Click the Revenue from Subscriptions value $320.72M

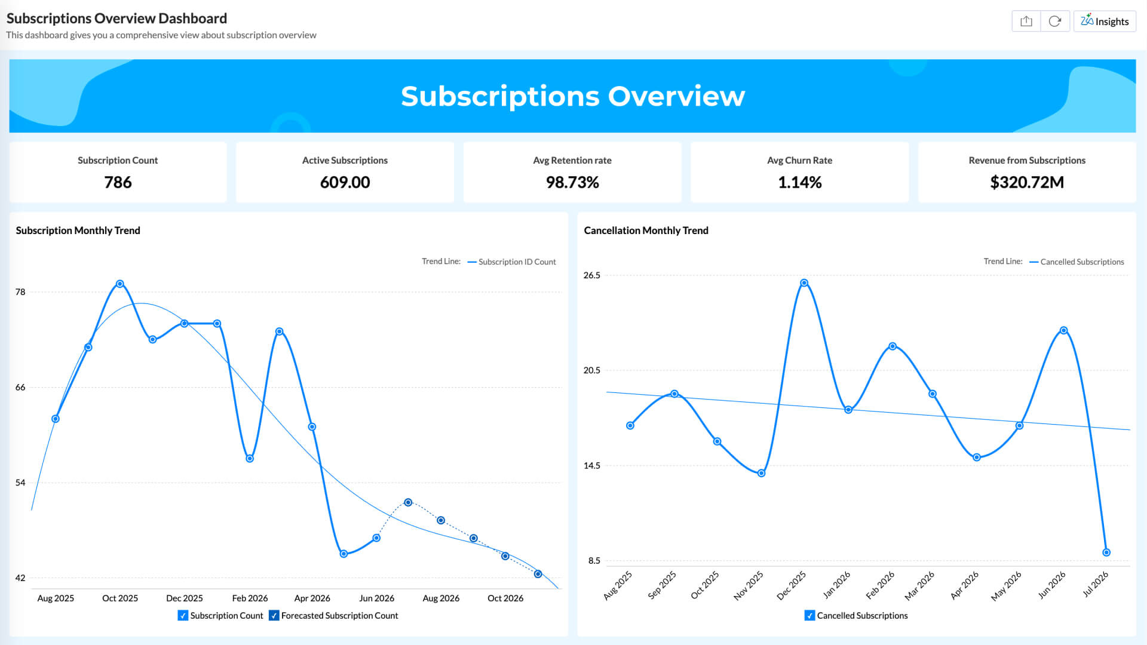coord(1027,182)
